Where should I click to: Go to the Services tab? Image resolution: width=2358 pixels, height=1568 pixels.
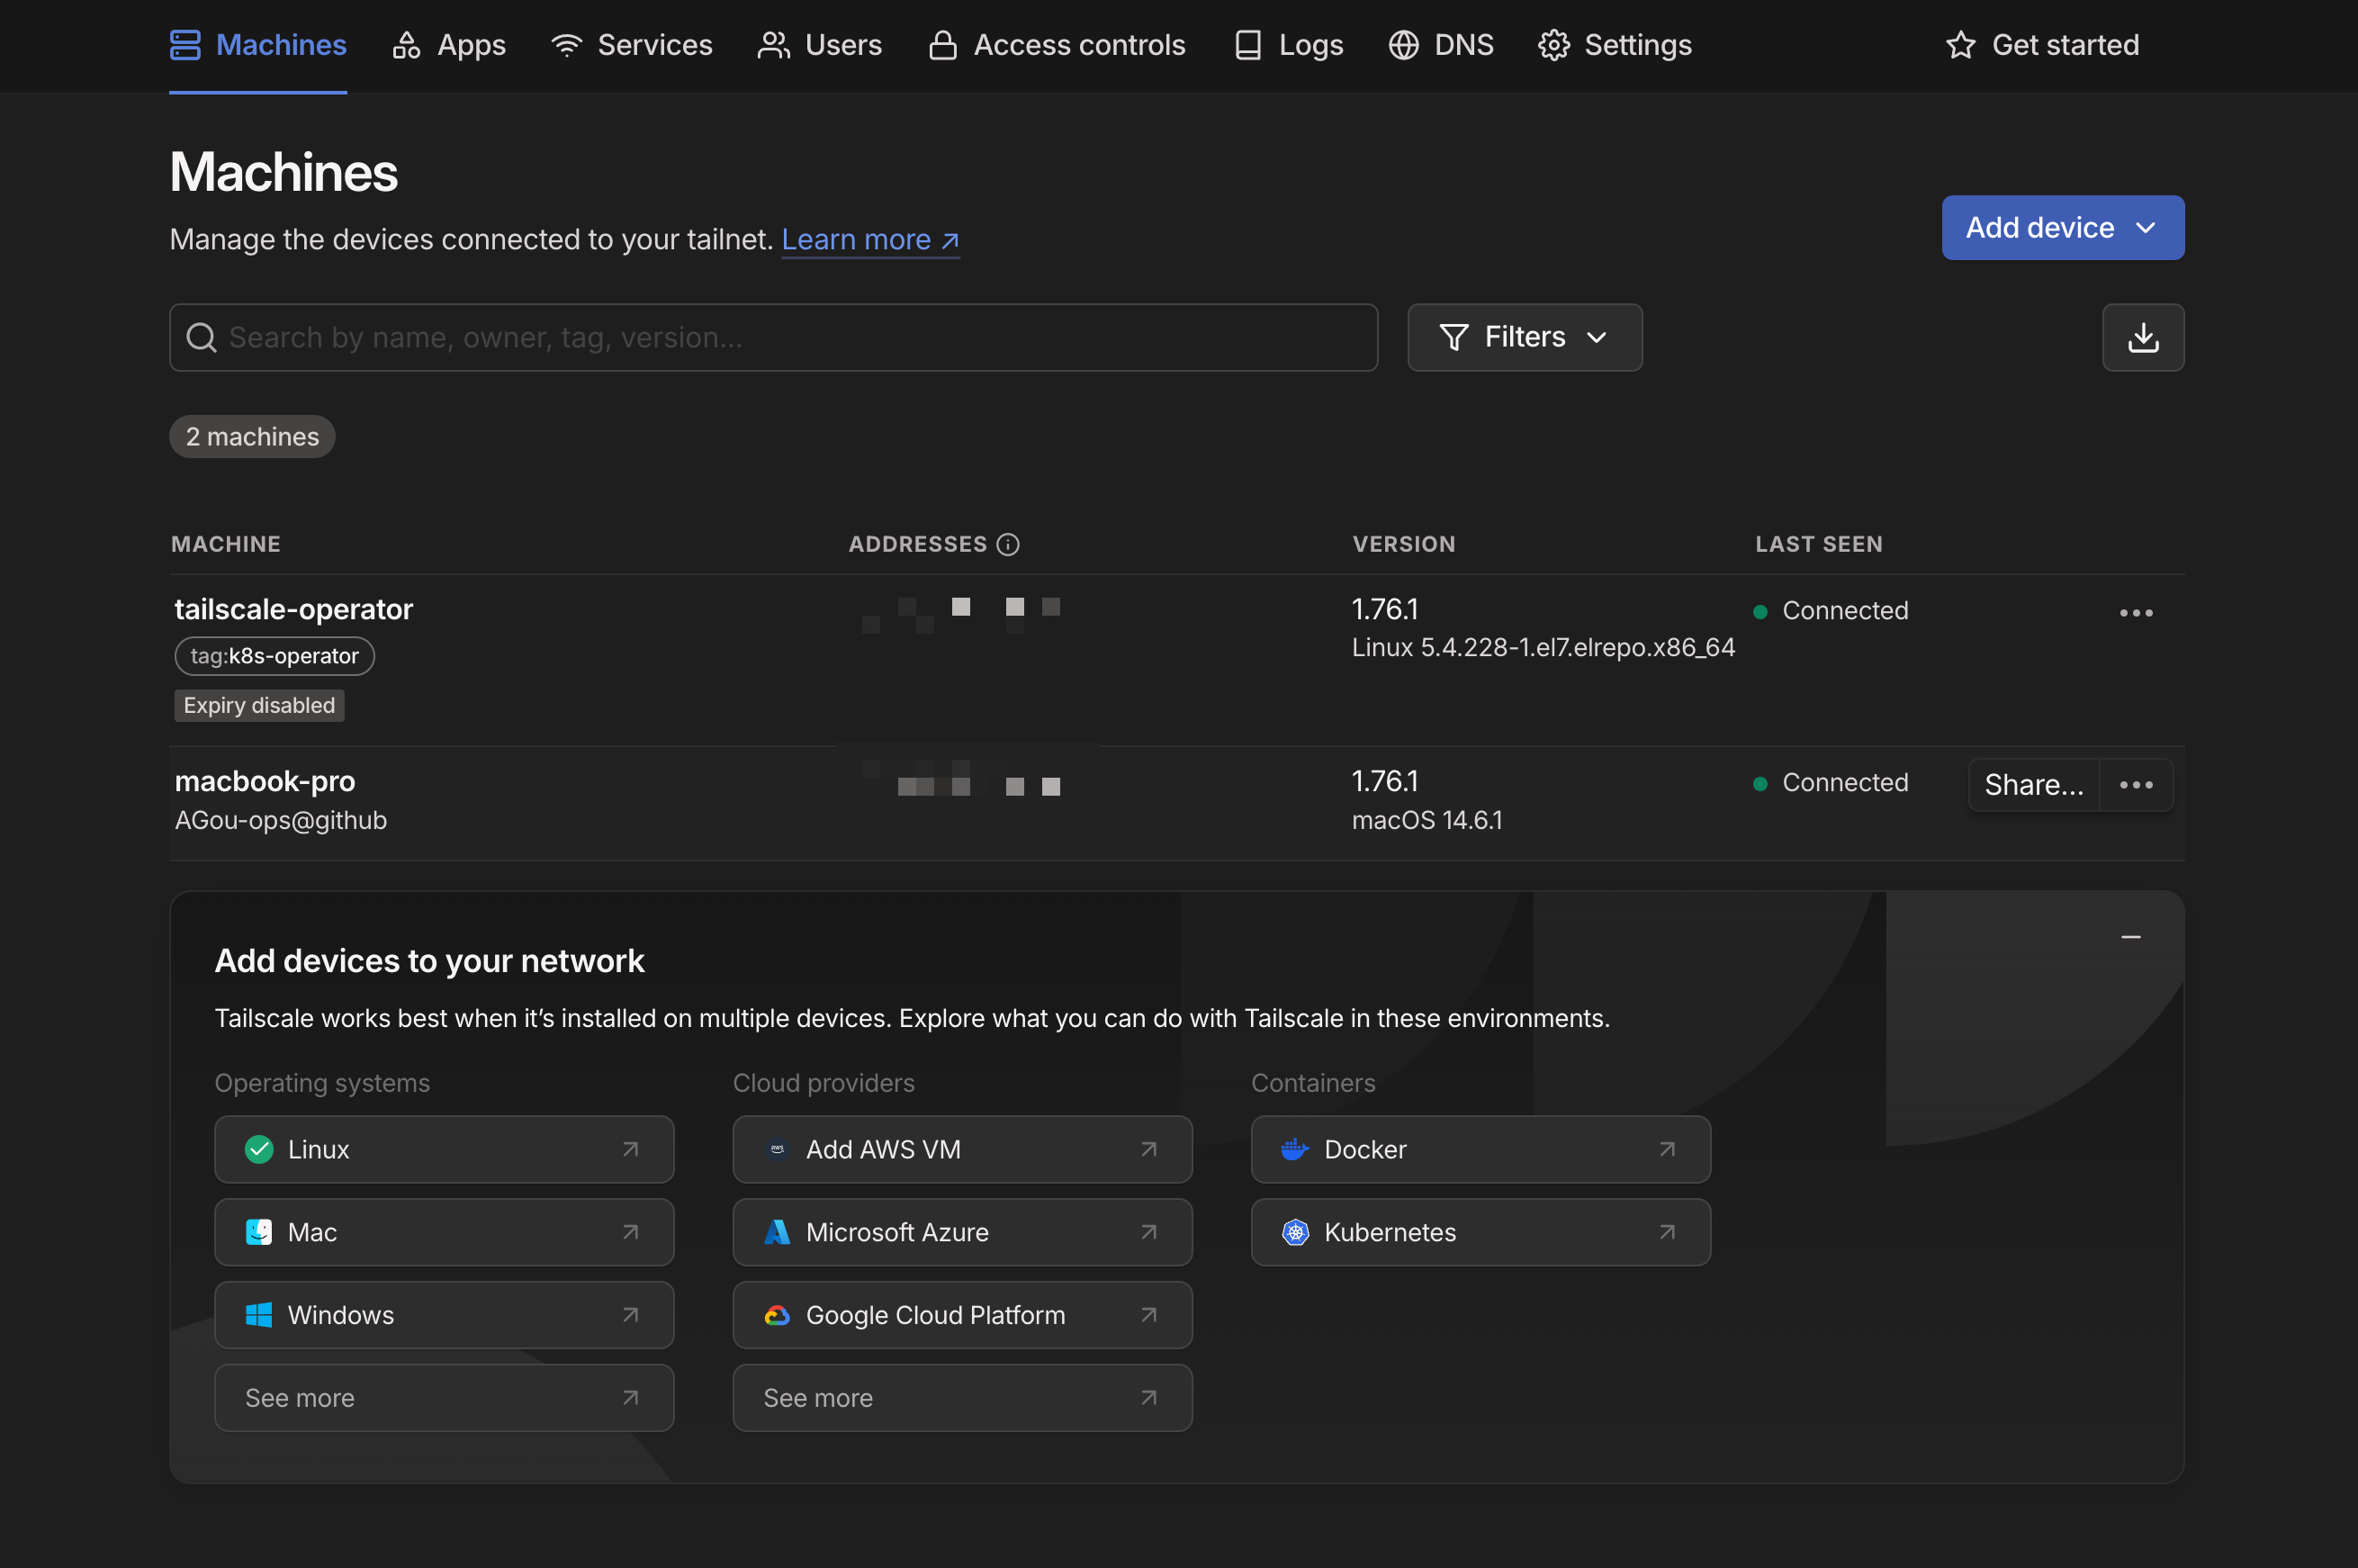632,45
